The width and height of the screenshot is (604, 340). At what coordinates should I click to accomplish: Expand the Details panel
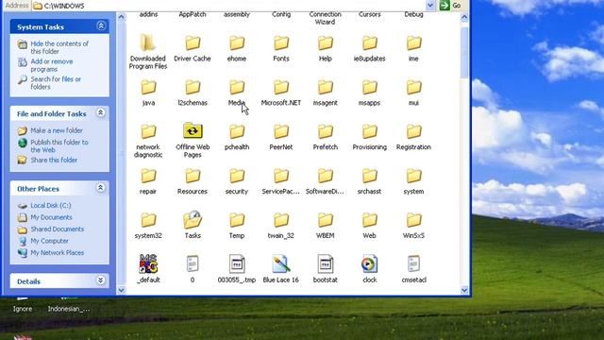pyautogui.click(x=101, y=280)
